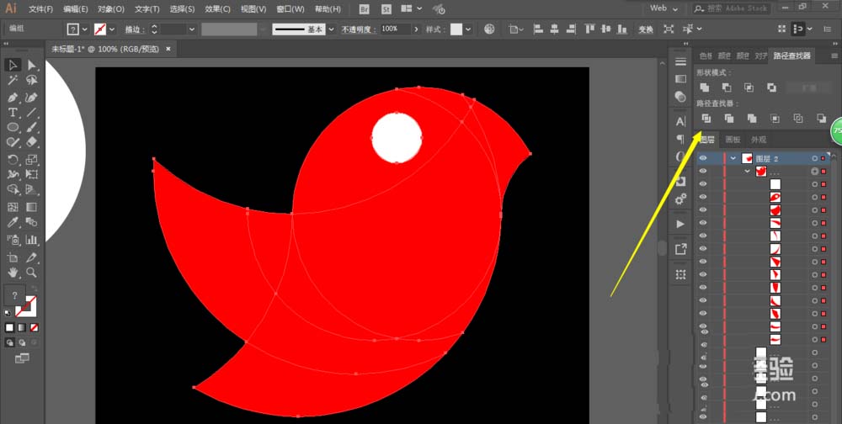Screen dimensions: 842x424
Task: Apply the Unite shape mode
Action: click(703, 87)
